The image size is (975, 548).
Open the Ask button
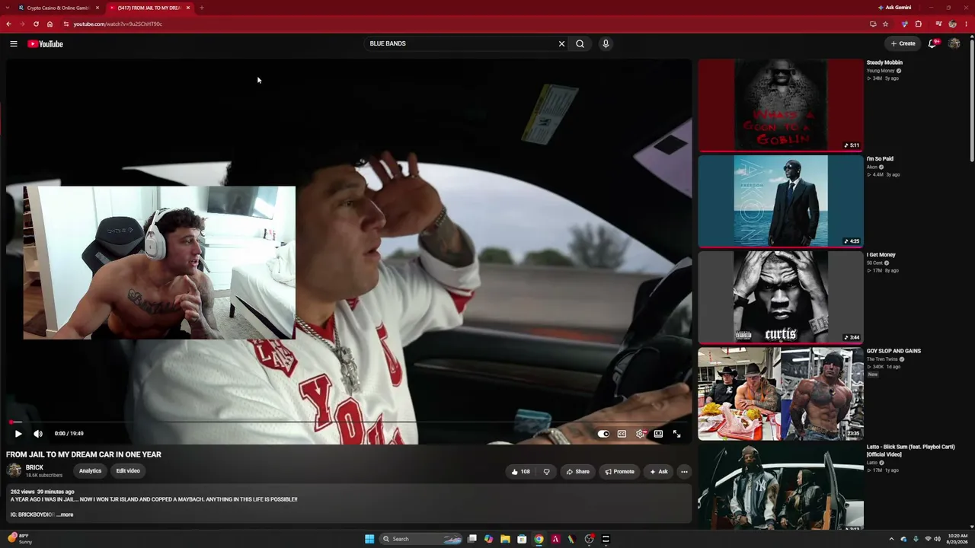(659, 472)
